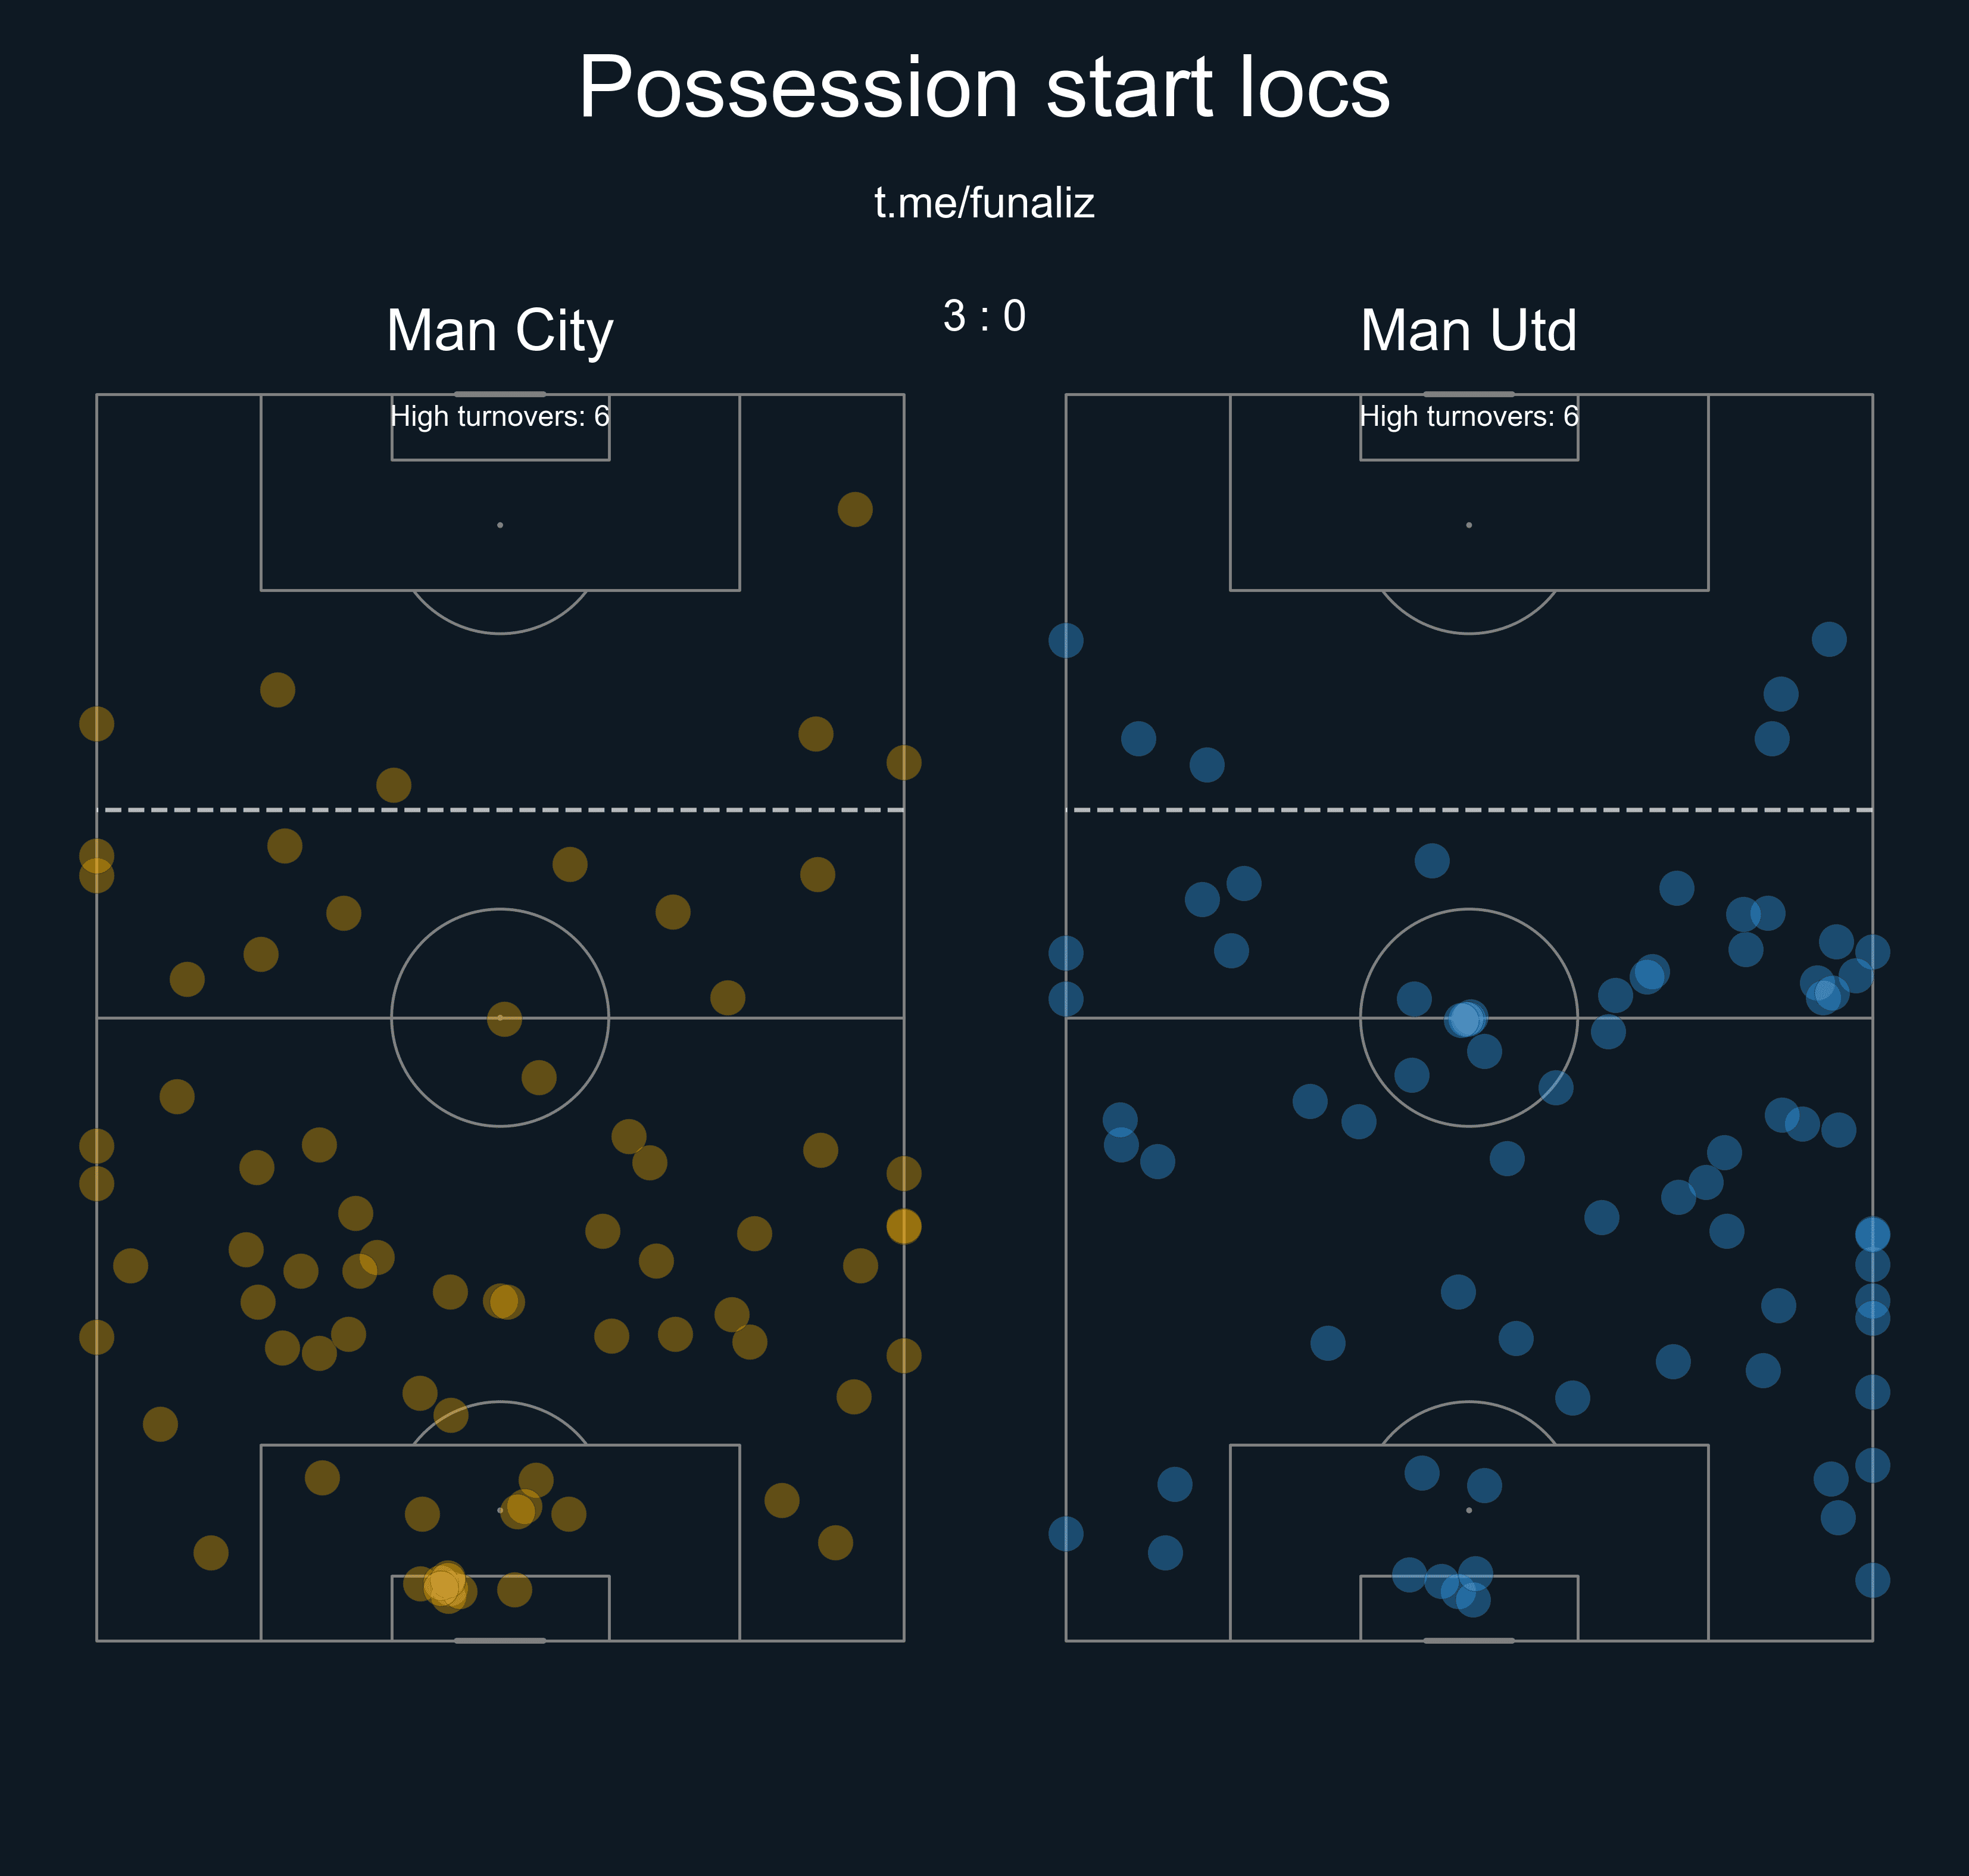Screen dimensions: 1969x1876
Task: Click the brightest blue dot on Man Utd's right touchline
Action: [1872, 1234]
